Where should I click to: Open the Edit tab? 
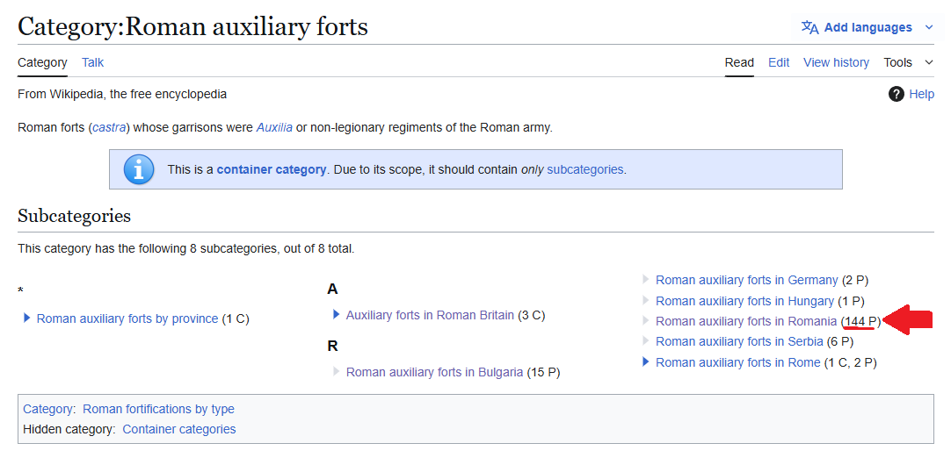pyautogui.click(x=779, y=62)
